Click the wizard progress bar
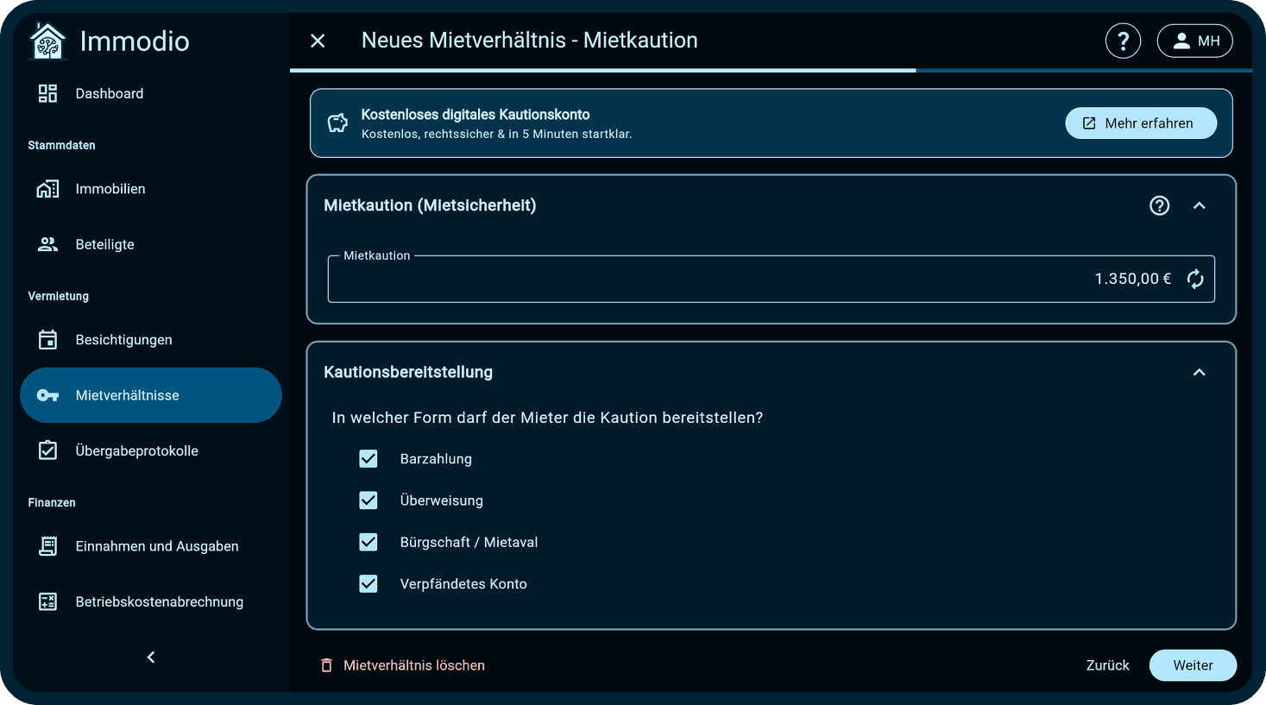The image size is (1266, 705). [771, 70]
